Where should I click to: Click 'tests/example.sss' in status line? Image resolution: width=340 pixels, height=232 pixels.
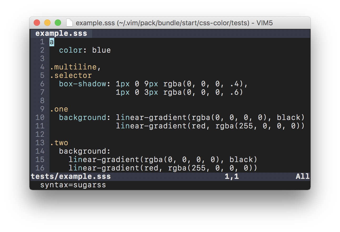71,176
